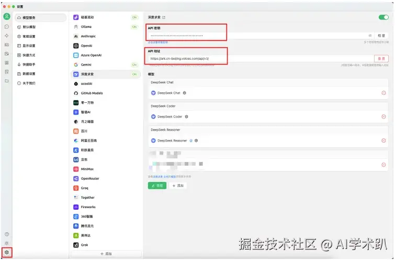
Task: Open DeepSeek Chat model settings gear
Action: point(185,93)
